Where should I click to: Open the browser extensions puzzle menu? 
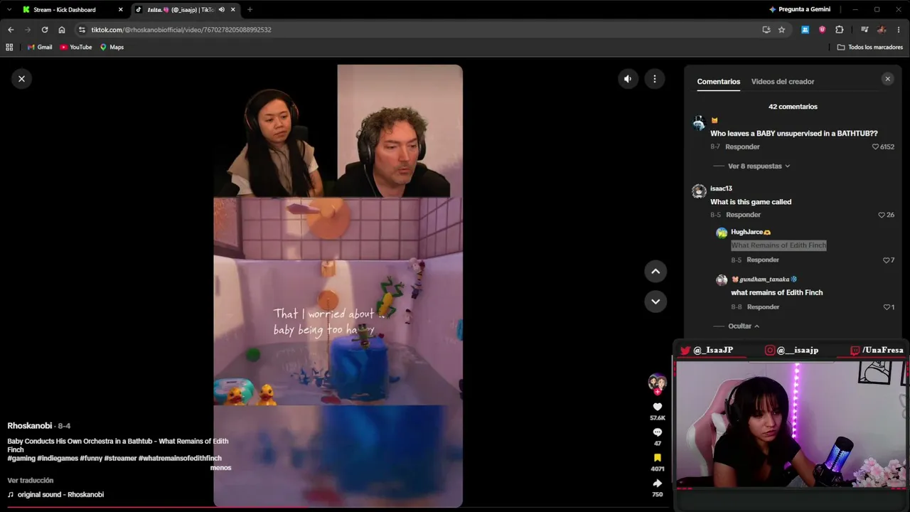[840, 30]
